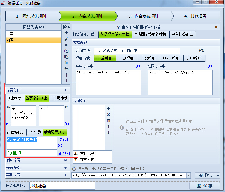Edit selected tag with pencil icon

point(66,39)
